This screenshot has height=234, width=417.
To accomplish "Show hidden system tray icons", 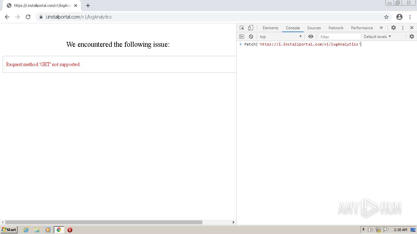I will [363, 230].
